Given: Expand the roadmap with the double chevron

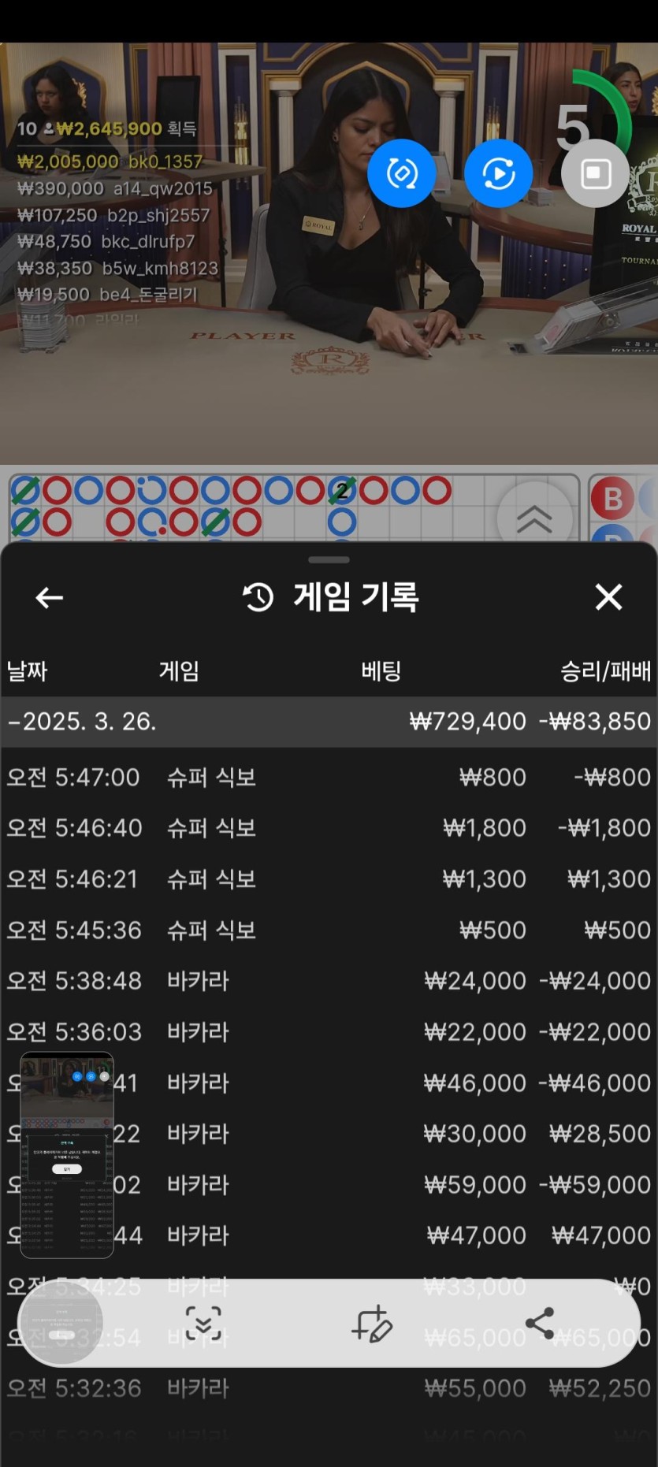Looking at the screenshot, I should [x=534, y=518].
